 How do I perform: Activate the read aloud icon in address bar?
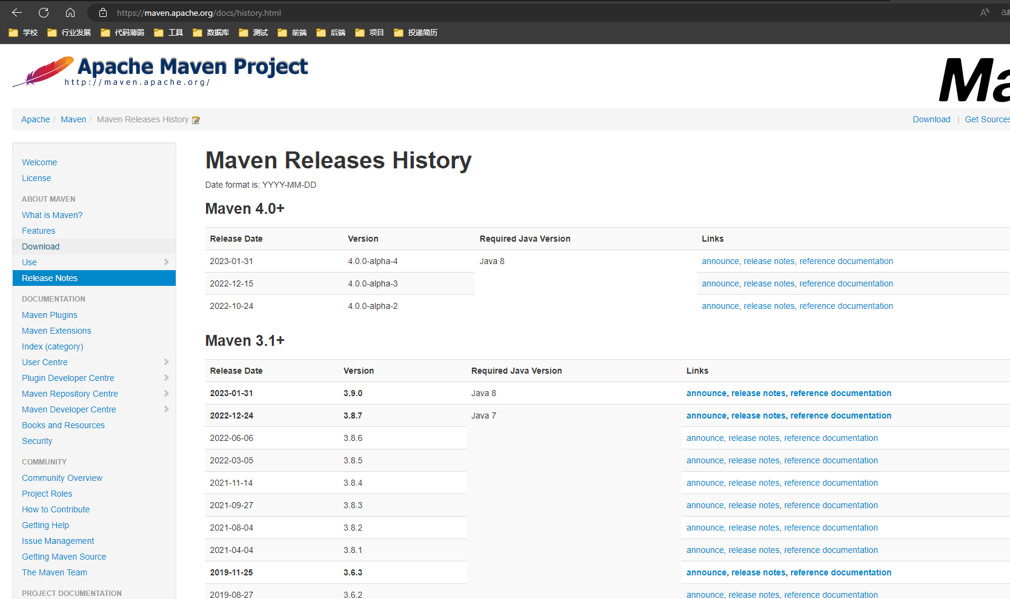pos(985,13)
